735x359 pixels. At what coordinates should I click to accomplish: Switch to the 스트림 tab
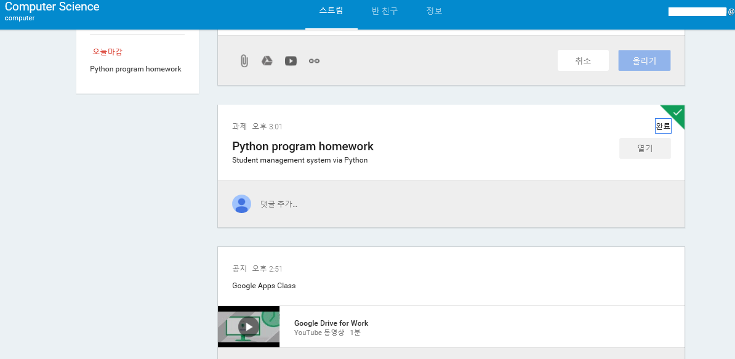tap(331, 11)
